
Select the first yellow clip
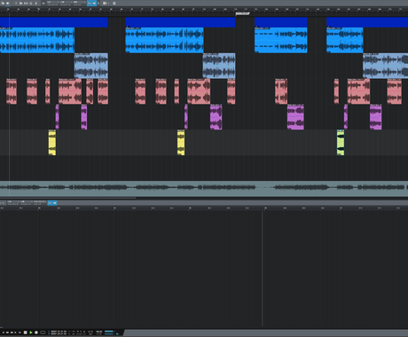(x=52, y=143)
